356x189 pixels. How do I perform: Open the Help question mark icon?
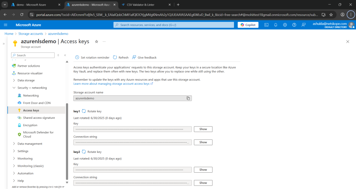294,25
